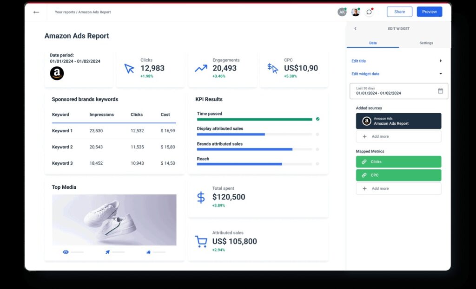This screenshot has width=476, height=289.
Task: Click the Date period widget text
Action: pos(75,58)
